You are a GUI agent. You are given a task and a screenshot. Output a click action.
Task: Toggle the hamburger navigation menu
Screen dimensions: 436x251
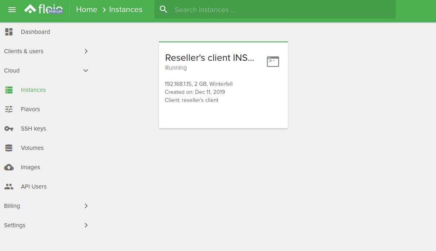click(12, 10)
